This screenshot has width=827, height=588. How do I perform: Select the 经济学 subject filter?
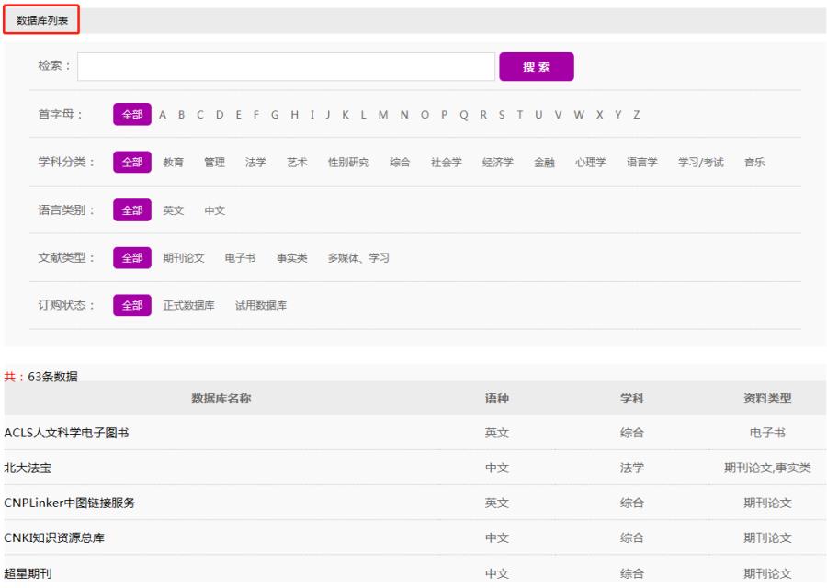point(497,163)
